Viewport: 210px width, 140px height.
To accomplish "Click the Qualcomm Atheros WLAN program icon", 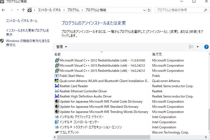I will click(x=57, y=81).
